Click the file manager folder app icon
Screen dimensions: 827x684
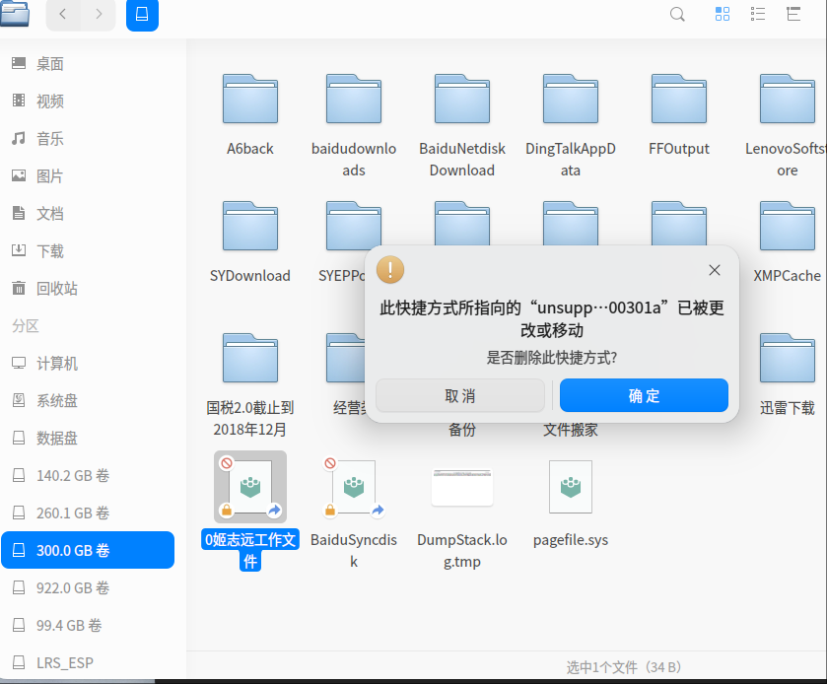tap(15, 13)
